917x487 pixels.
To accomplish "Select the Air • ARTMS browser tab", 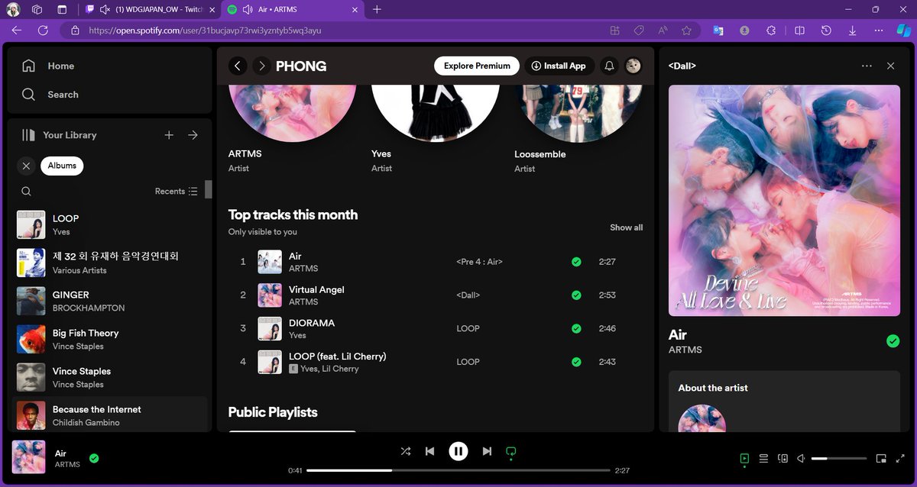I will click(x=293, y=10).
